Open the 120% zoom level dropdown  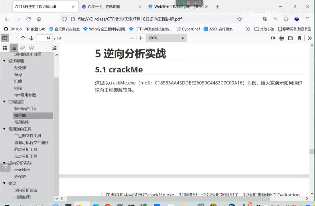166,38
